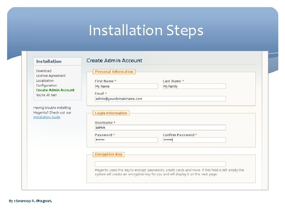Image resolution: width=285 pixels, height=214 pixels.
Task: Click the First Name input field
Action: [x=126, y=86]
